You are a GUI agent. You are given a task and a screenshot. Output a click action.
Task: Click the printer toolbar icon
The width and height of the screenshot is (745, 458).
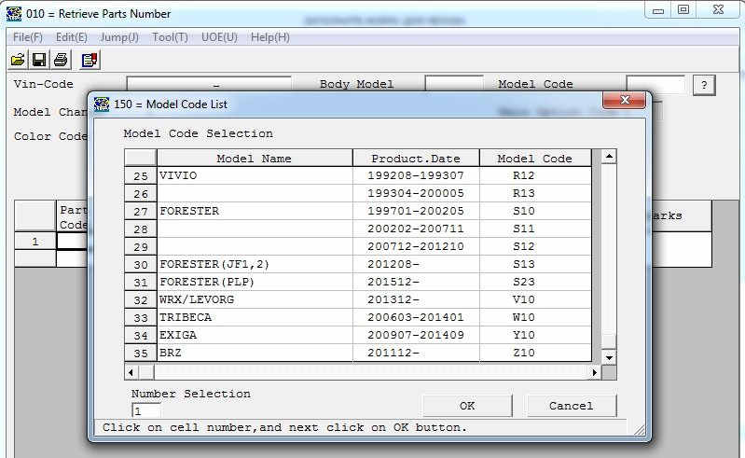coord(61,60)
